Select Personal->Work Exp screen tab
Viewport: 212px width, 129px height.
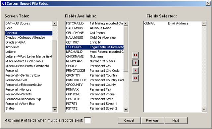[x=29, y=104]
